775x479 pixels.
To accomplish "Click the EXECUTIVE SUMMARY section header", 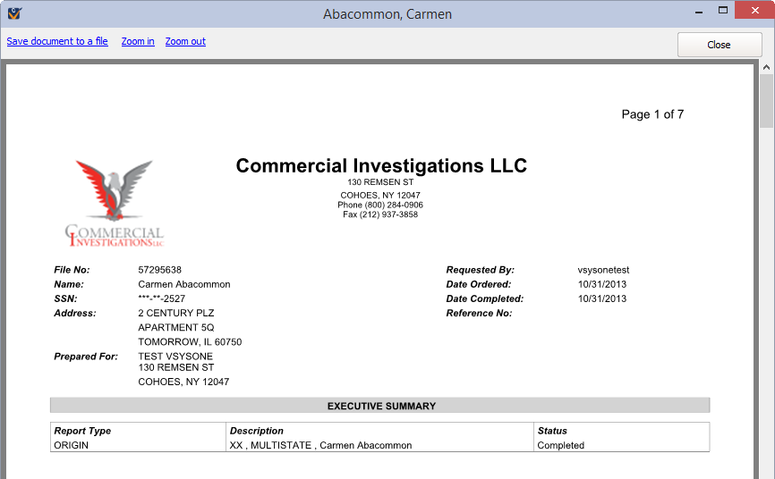I will tap(380, 406).
